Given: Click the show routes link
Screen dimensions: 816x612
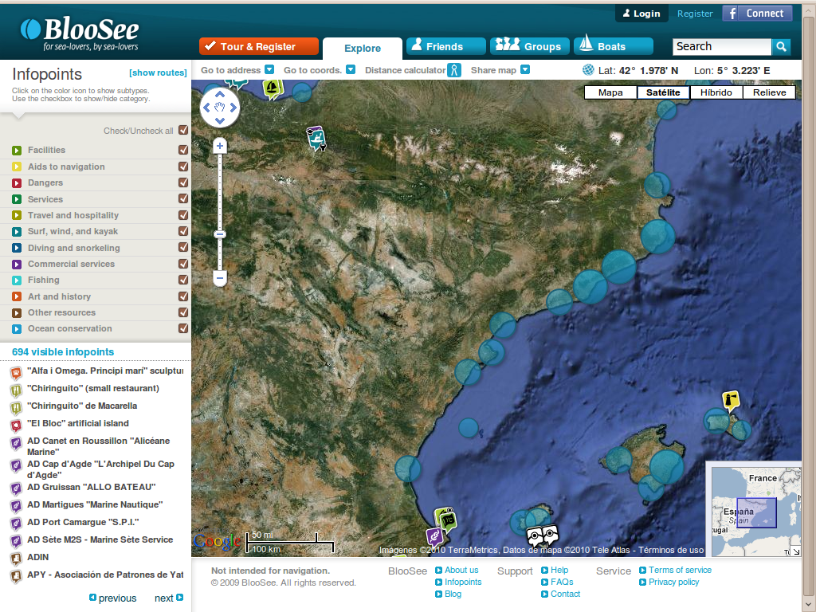Looking at the screenshot, I should click(158, 73).
